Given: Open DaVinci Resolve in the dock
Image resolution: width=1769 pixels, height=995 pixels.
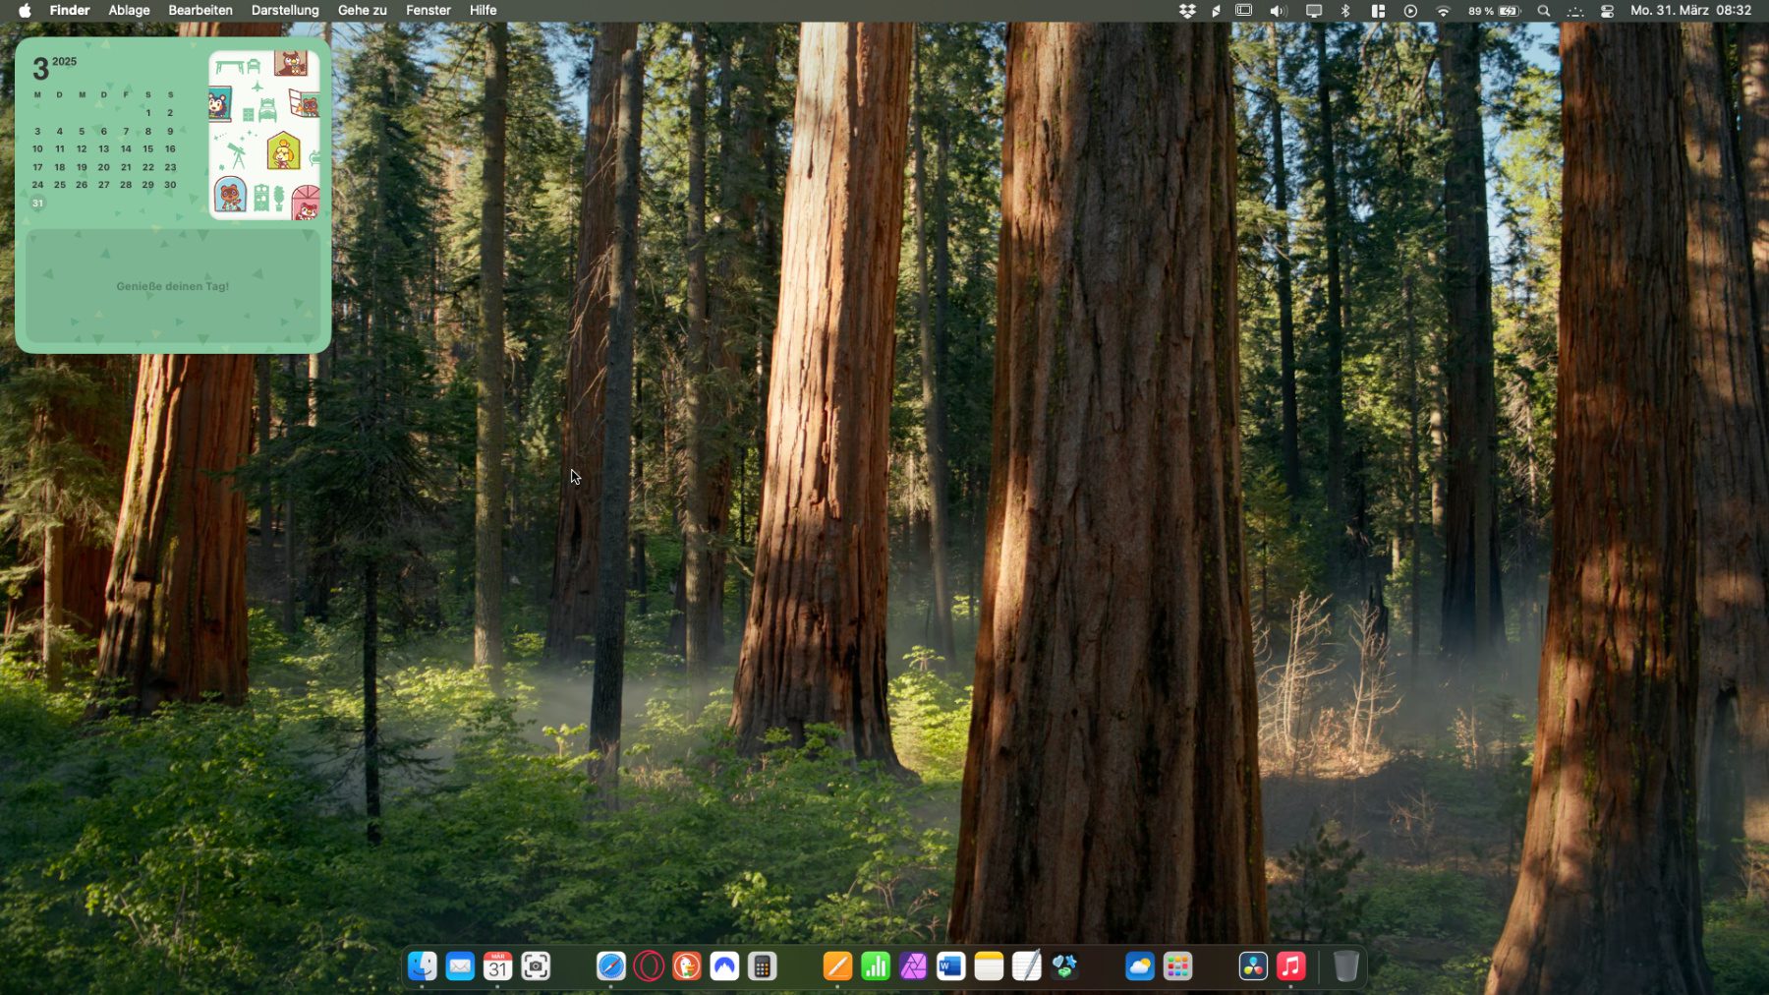Looking at the screenshot, I should (1253, 966).
